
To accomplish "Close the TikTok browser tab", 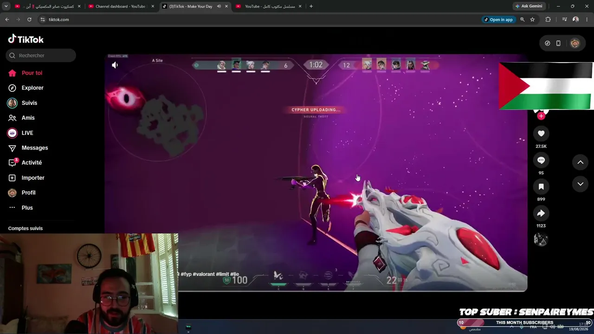I will pyautogui.click(x=226, y=6).
